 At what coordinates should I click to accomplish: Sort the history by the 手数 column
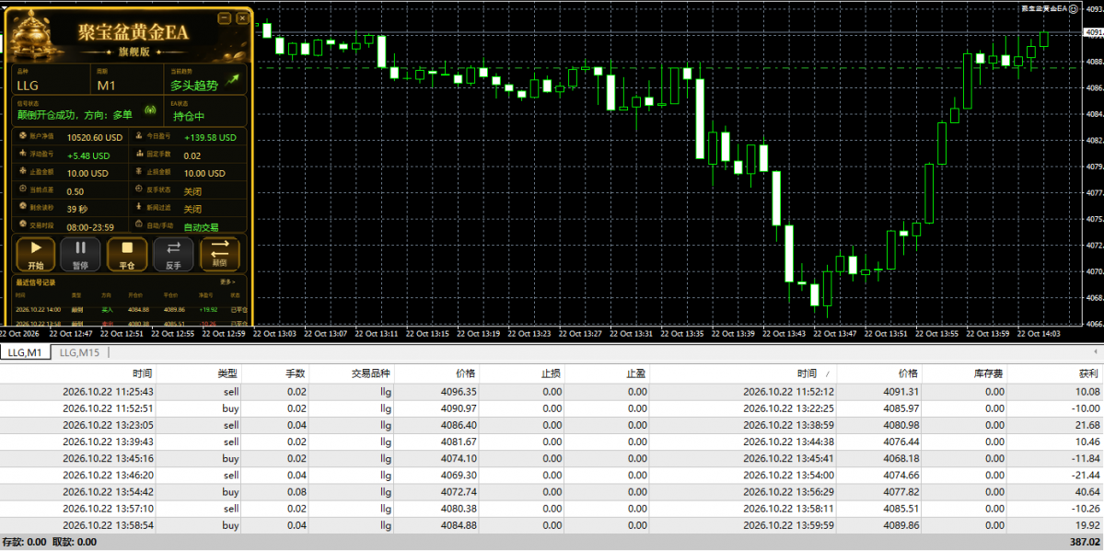pyautogui.click(x=275, y=373)
